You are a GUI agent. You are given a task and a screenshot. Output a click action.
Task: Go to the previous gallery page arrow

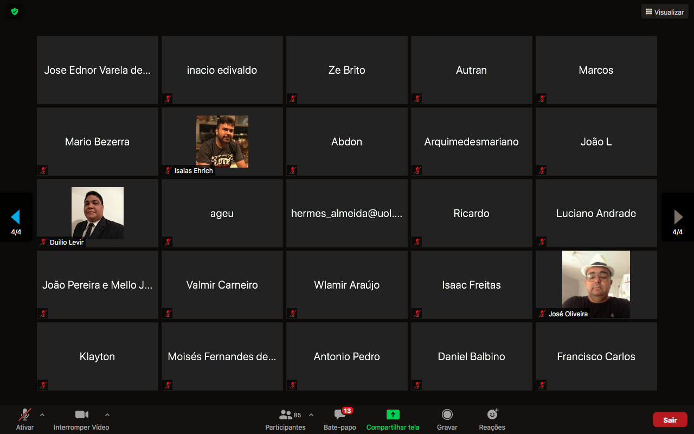[16, 217]
